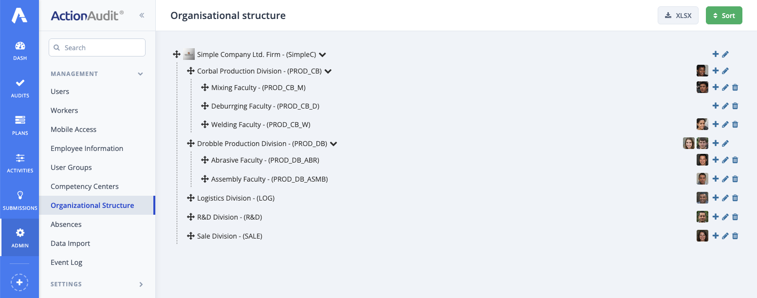Delete the Deburrging Faculty node
This screenshot has width=757, height=298.
(735, 106)
